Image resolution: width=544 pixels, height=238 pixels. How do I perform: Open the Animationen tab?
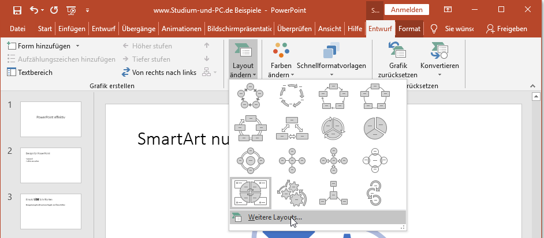tap(181, 29)
